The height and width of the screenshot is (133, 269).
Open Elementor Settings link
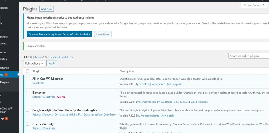[37, 97]
